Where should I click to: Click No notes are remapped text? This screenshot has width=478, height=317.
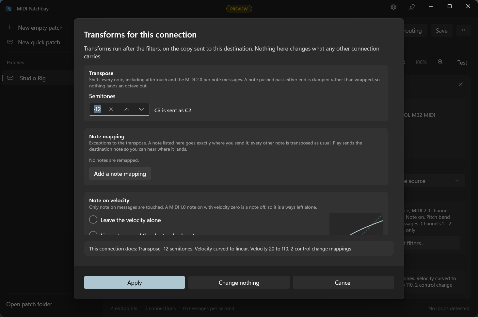pyautogui.click(x=114, y=160)
